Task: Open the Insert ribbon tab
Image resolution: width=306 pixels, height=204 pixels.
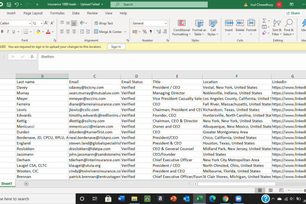Action: pyautogui.click(x=11, y=13)
